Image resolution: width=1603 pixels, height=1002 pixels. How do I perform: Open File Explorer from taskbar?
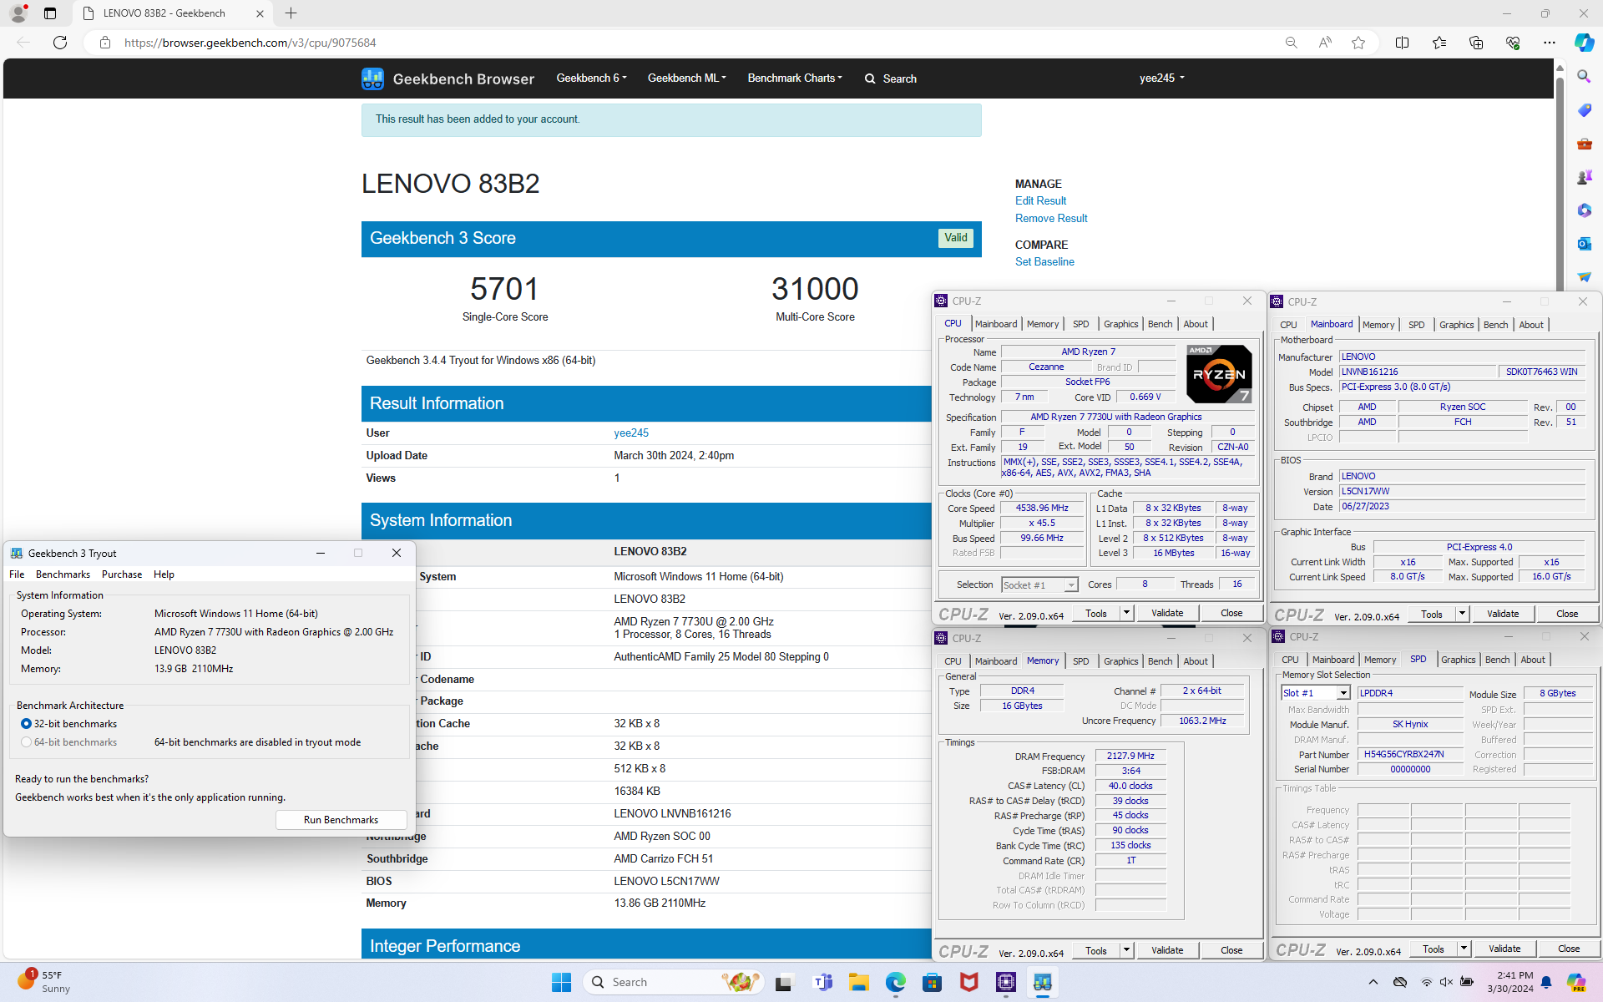click(x=859, y=982)
